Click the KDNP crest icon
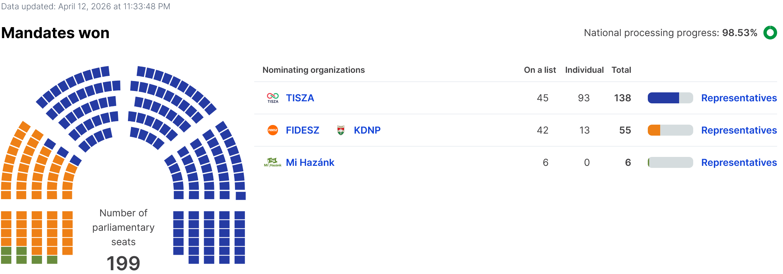The width and height of the screenshot is (783, 274). [x=341, y=130]
